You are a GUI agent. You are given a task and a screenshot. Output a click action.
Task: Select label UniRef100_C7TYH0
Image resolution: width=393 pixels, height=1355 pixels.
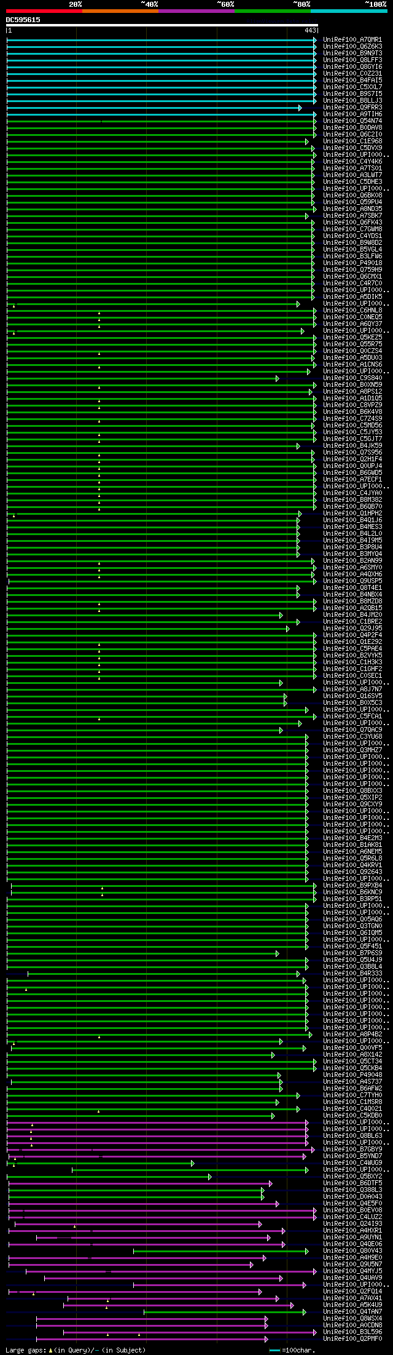tap(352, 1095)
